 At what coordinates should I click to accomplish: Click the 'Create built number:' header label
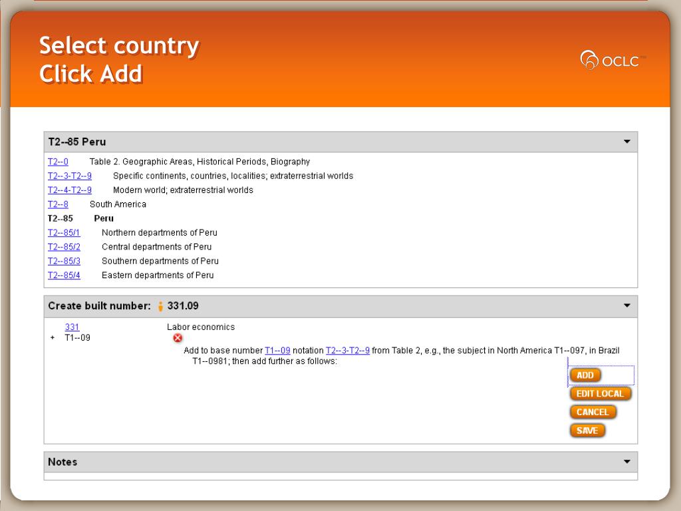100,306
